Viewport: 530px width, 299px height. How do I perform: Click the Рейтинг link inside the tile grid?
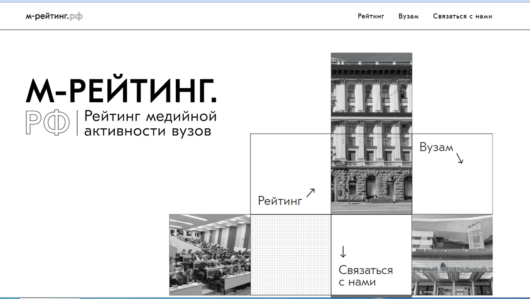[280, 201]
